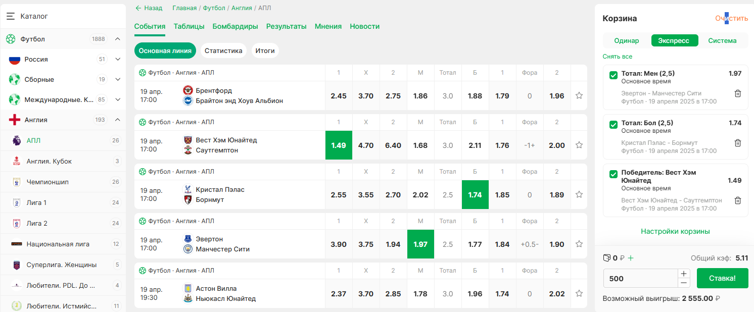
Task: Click the Англия. Кубок league icon
Action: click(17, 161)
